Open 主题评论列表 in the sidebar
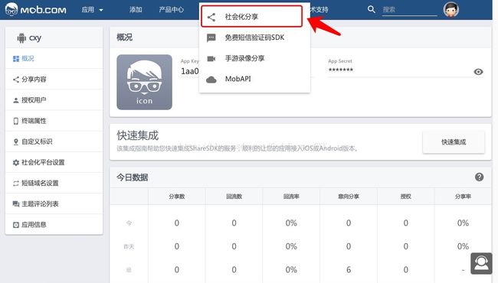 click(x=54, y=203)
